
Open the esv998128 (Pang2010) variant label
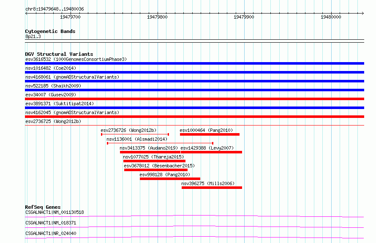(165, 175)
